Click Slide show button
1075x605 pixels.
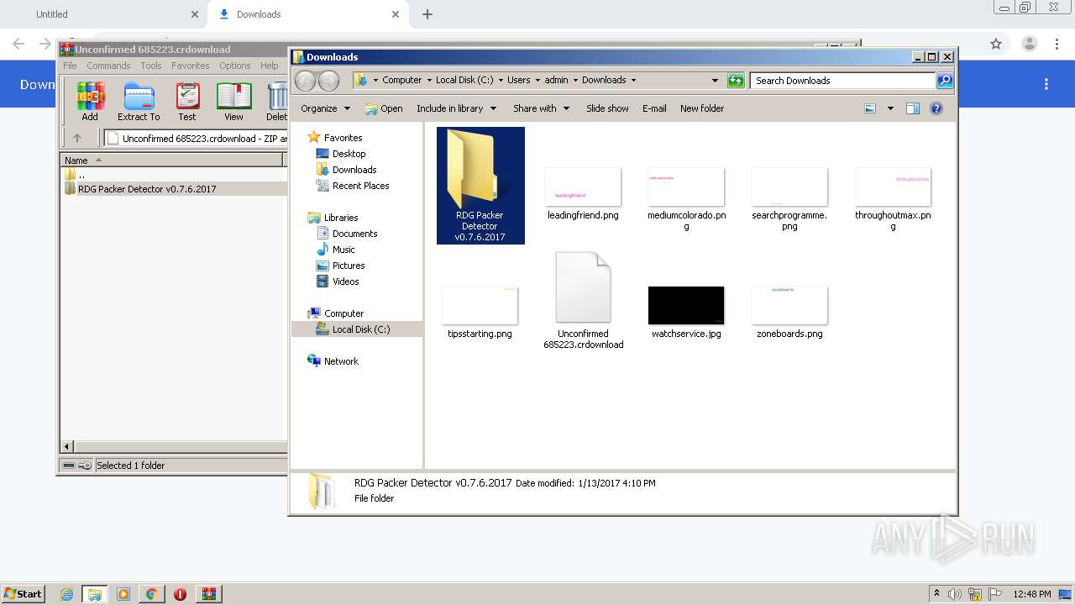click(607, 108)
